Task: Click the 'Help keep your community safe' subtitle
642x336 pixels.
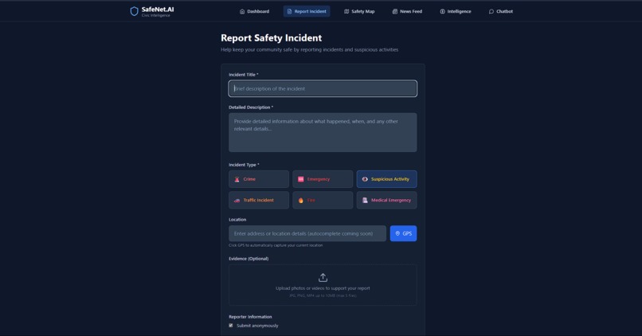Action: (x=310, y=49)
